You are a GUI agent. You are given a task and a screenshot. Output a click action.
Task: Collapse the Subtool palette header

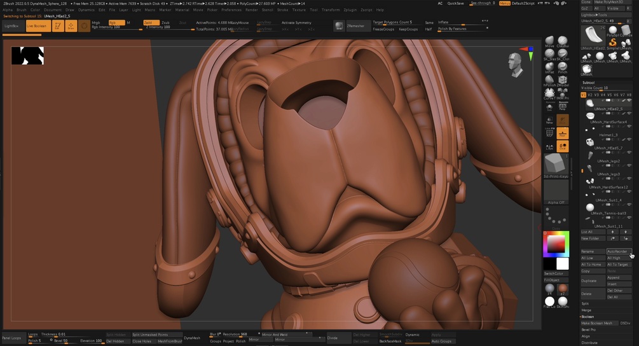click(589, 82)
